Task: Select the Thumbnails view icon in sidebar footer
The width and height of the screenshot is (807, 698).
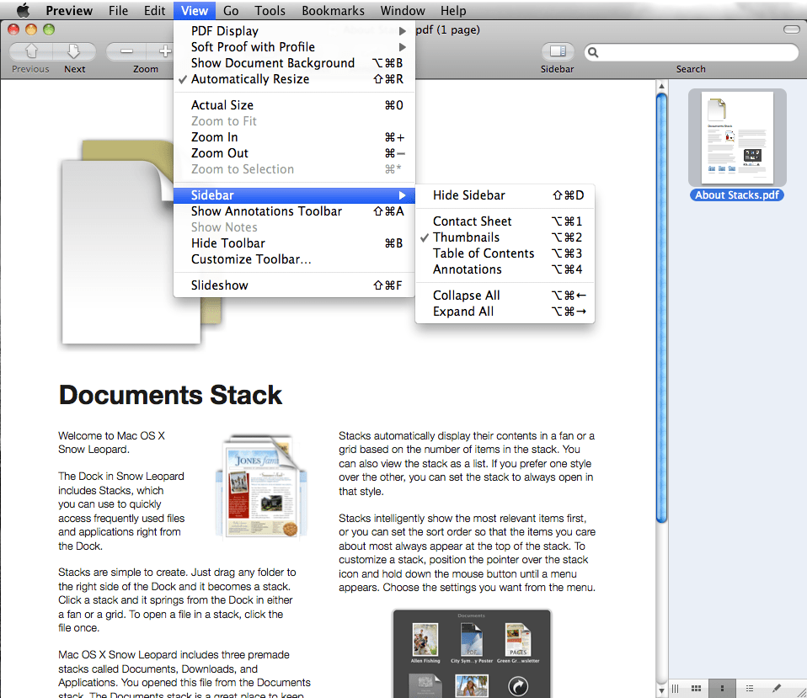Action: (722, 688)
